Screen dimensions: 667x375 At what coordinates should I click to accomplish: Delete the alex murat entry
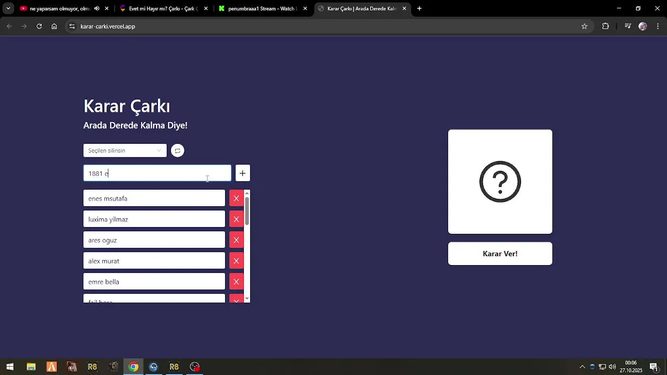236,261
